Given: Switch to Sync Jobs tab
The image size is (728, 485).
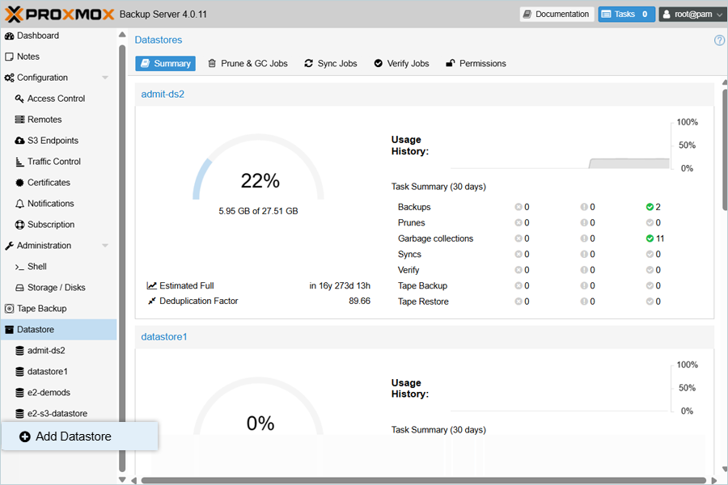Looking at the screenshot, I should pyautogui.click(x=330, y=63).
